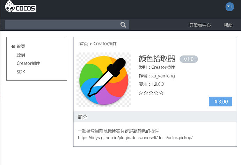
Task: Open 帮助 in the top navigation
Action: click(228, 25)
